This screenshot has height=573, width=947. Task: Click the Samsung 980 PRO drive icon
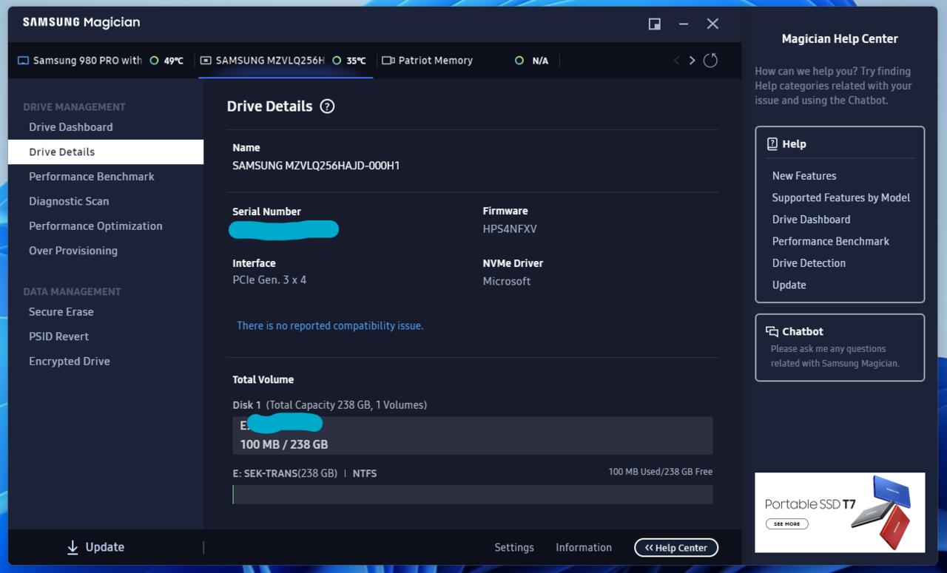coord(24,61)
